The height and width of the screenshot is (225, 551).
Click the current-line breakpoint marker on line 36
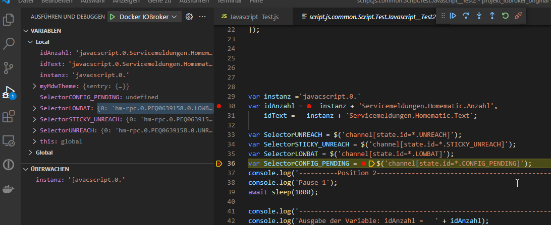tap(219, 163)
